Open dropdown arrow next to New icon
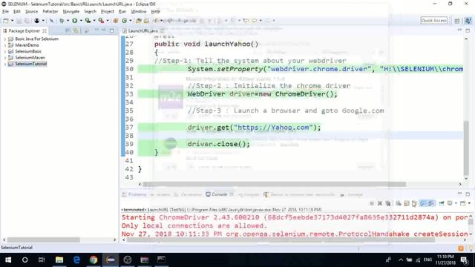Viewport: 475px width, 267px height. [12, 21]
